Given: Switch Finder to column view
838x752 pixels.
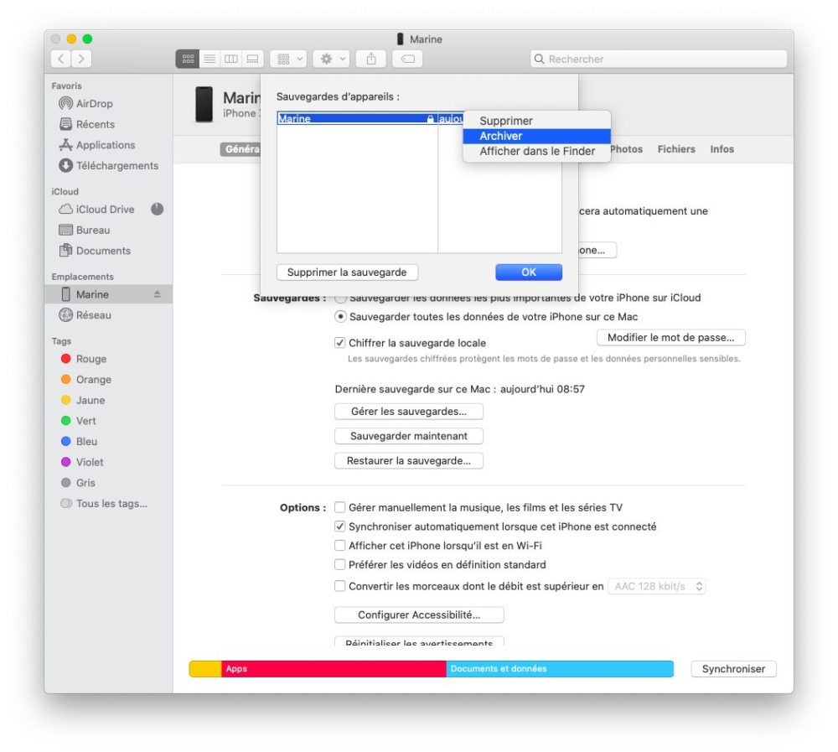Looking at the screenshot, I should point(231,59).
